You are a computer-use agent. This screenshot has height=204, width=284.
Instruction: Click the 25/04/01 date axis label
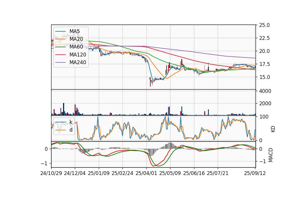[146, 173]
